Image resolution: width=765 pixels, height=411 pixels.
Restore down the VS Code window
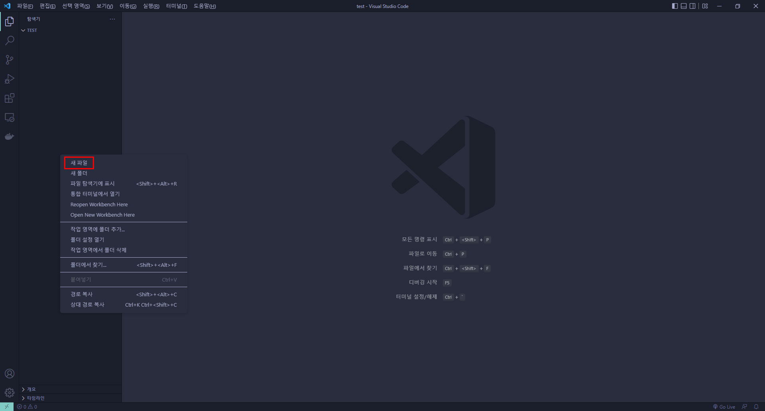(x=738, y=6)
